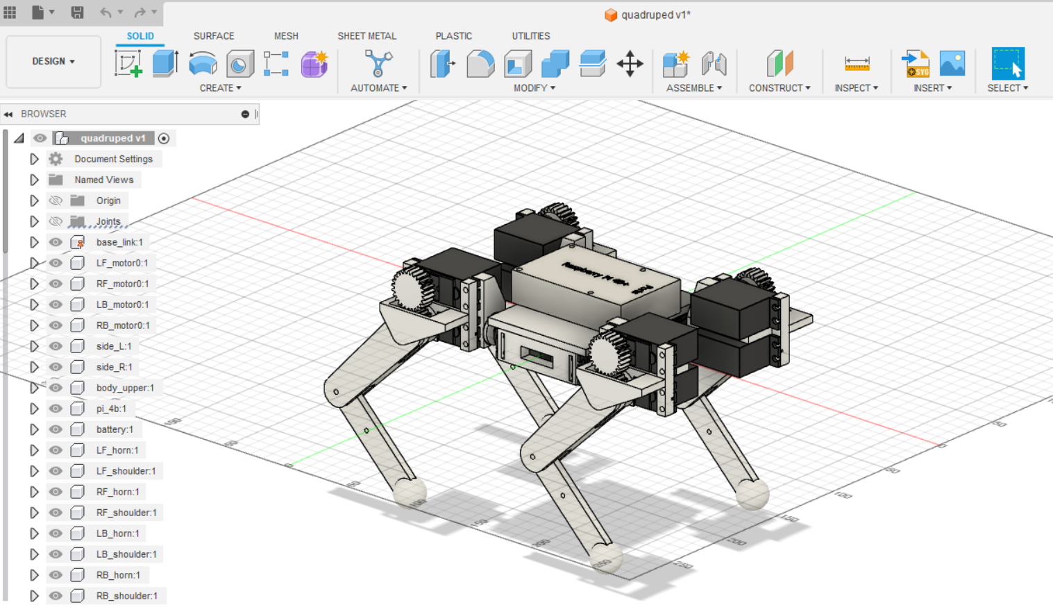Open the CREATE dropdown menu
This screenshot has height=616, width=1053.
click(x=221, y=88)
